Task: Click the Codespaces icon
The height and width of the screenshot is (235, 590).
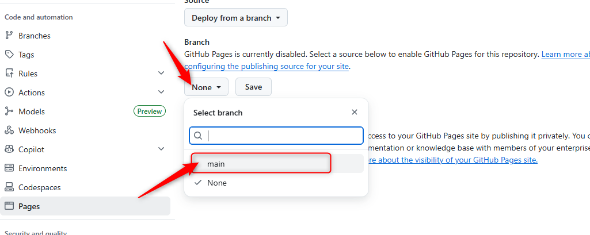Action: [x=9, y=187]
